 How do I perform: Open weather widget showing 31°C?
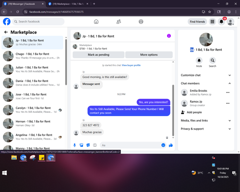point(197,173)
